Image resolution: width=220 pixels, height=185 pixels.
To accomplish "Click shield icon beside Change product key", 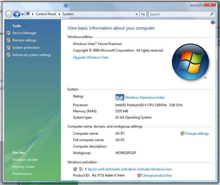I will [x=139, y=175].
